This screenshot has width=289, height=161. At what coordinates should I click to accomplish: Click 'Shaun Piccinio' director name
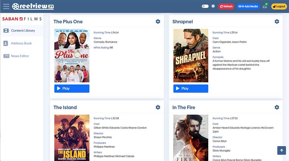click(103, 137)
